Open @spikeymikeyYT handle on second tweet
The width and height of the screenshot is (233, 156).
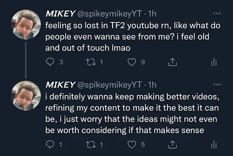pos(109,85)
